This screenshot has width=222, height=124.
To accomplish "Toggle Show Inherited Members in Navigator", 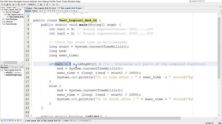I will click(x=2, y=120).
